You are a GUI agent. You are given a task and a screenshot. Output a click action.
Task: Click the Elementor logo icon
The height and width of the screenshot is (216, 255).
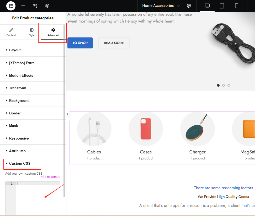pyautogui.click(x=11, y=6)
